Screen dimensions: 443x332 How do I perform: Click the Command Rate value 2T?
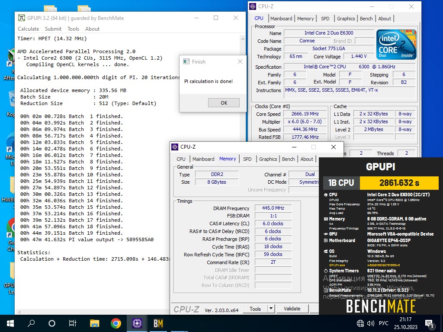pos(273,262)
